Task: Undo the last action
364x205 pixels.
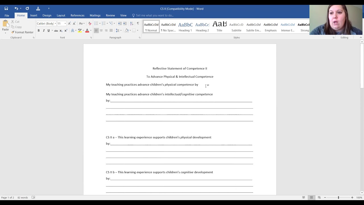Action: point(16,9)
